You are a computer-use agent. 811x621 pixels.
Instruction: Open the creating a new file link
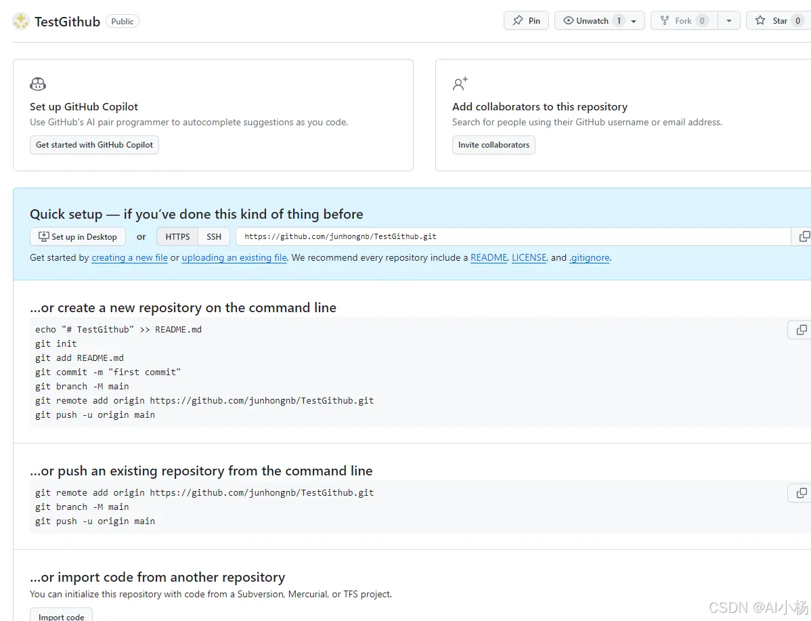129,258
